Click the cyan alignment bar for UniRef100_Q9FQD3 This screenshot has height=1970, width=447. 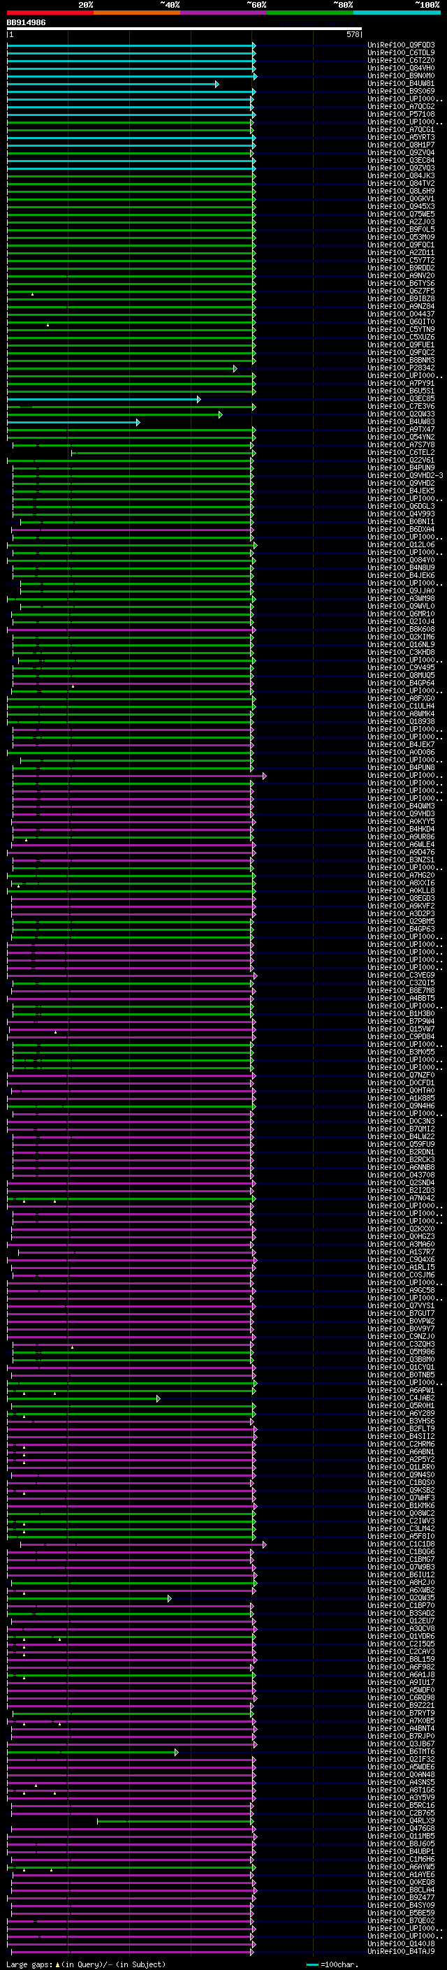point(131,45)
